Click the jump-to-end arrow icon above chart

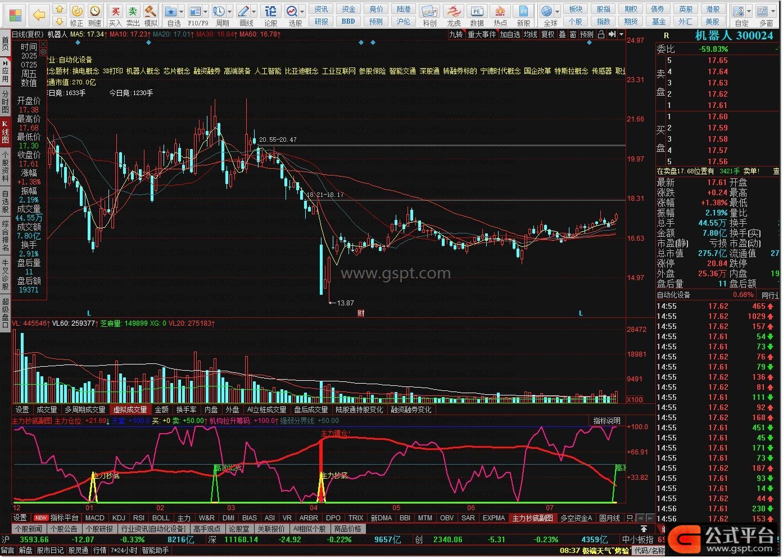[x=612, y=34]
